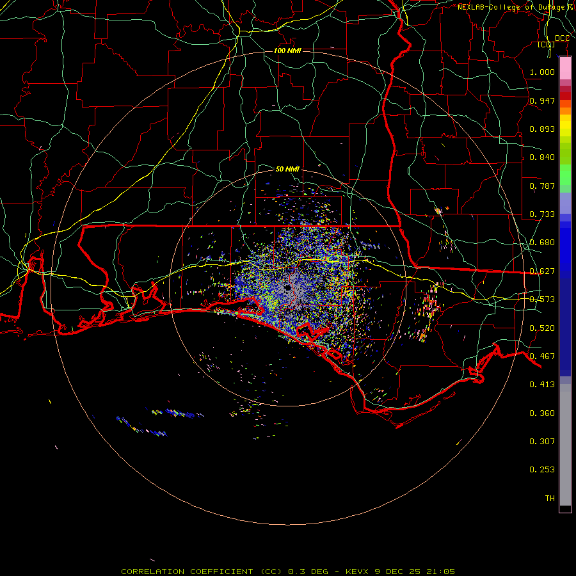Select the 0.947 scale value

[542, 100]
